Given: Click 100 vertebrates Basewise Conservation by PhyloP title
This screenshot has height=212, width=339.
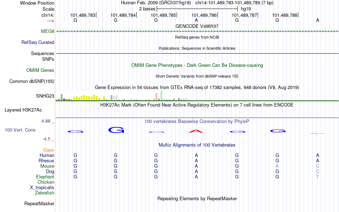Looking at the screenshot, I should 197,122.
